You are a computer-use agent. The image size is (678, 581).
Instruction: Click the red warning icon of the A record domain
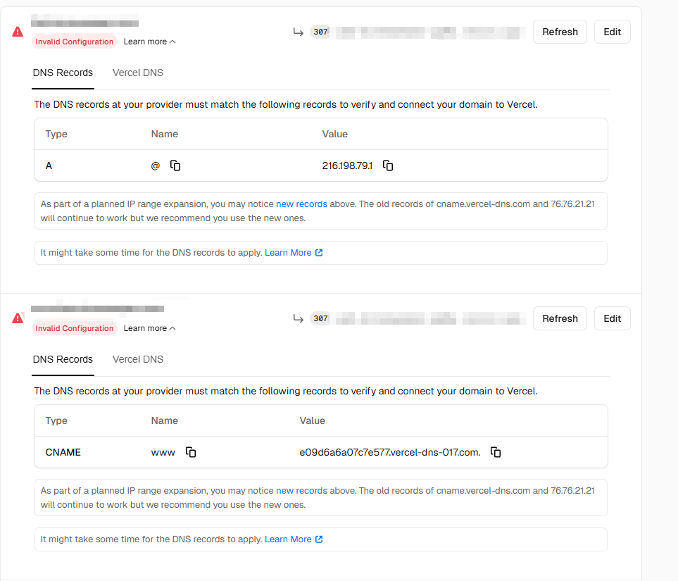click(18, 32)
